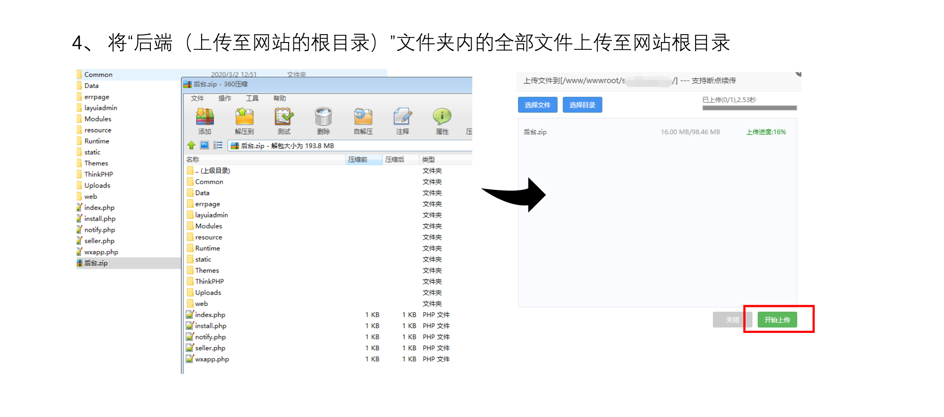Go up with the green arrow icon
The width and height of the screenshot is (944, 417).
pos(191,145)
